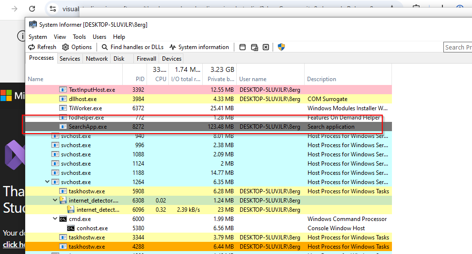Viewport: 472px width, 254px height.
Task: Switch to the Devices tab
Action: (x=172, y=58)
